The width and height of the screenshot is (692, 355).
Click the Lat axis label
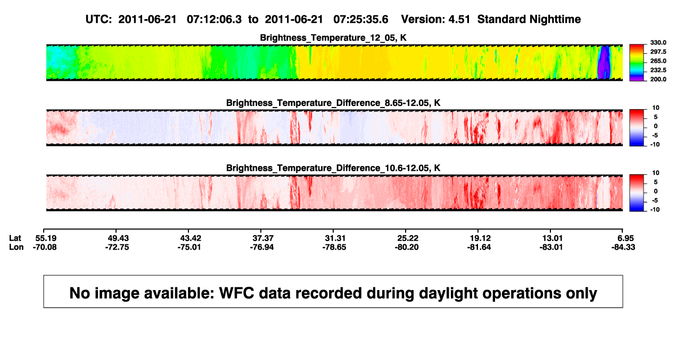16,238
